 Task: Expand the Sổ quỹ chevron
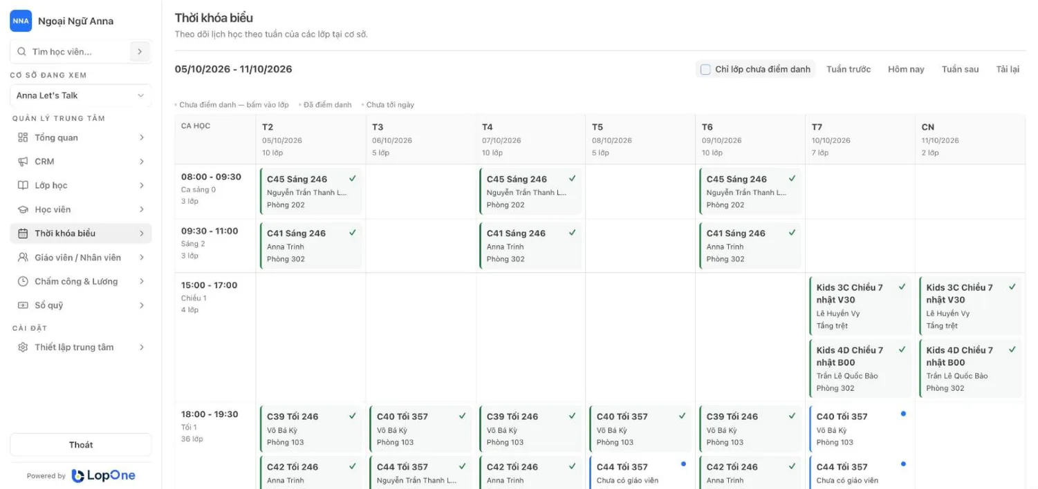tap(142, 305)
